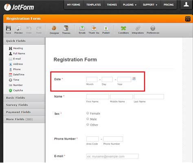193x163 pixels.
Task: Open the Integrations tool
Action: [138, 30]
